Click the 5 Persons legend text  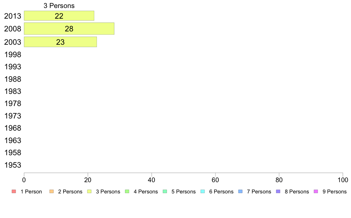coord(183,192)
